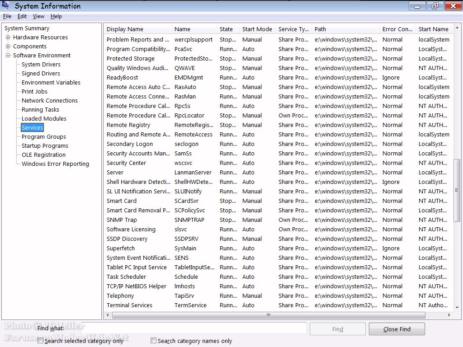Select the Protected Storage row
Screen dimensions: 463x347
click(x=278, y=59)
